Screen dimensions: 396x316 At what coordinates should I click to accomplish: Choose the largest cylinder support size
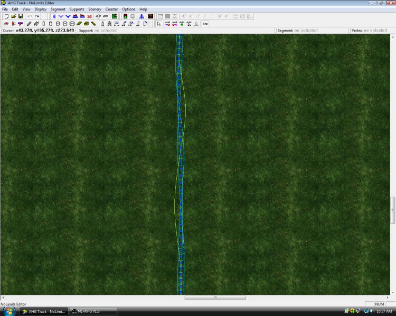point(72,24)
